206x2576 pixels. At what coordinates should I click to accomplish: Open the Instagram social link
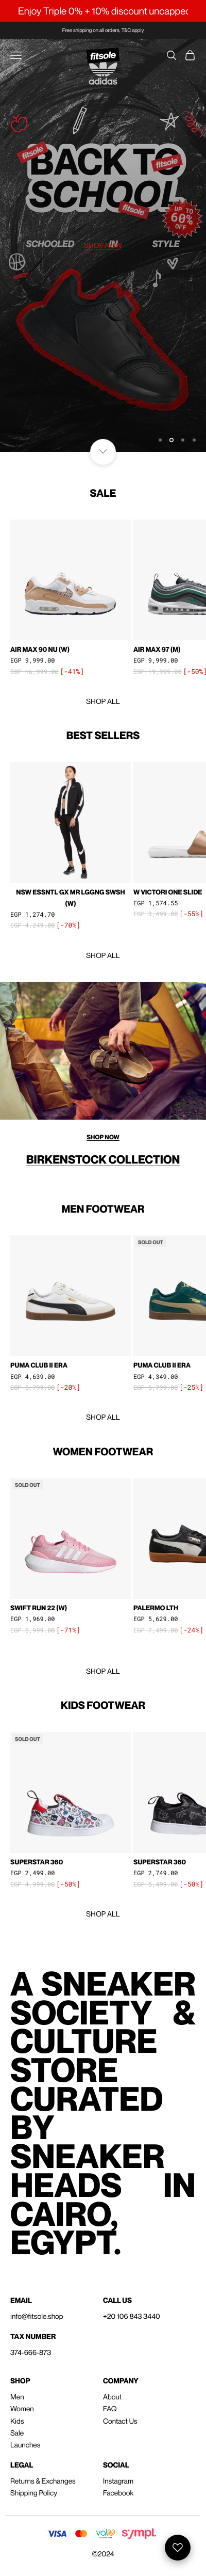click(x=117, y=2481)
